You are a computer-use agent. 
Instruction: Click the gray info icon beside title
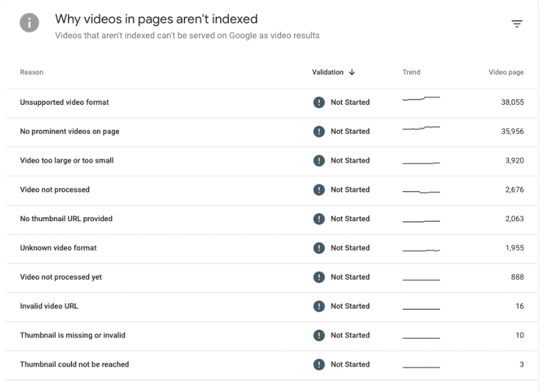coord(29,23)
